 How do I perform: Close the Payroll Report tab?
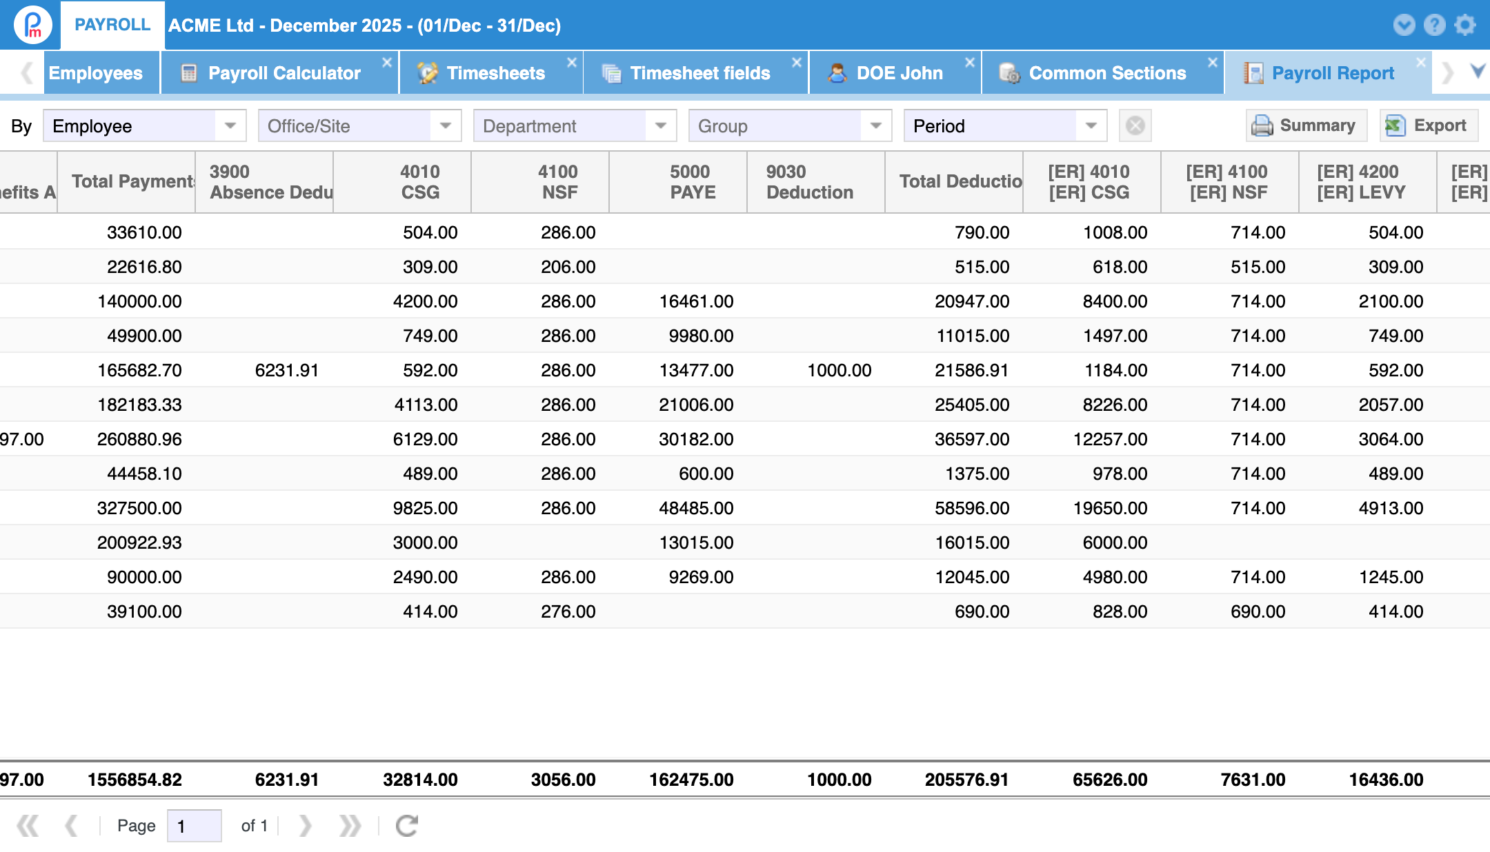(1421, 62)
